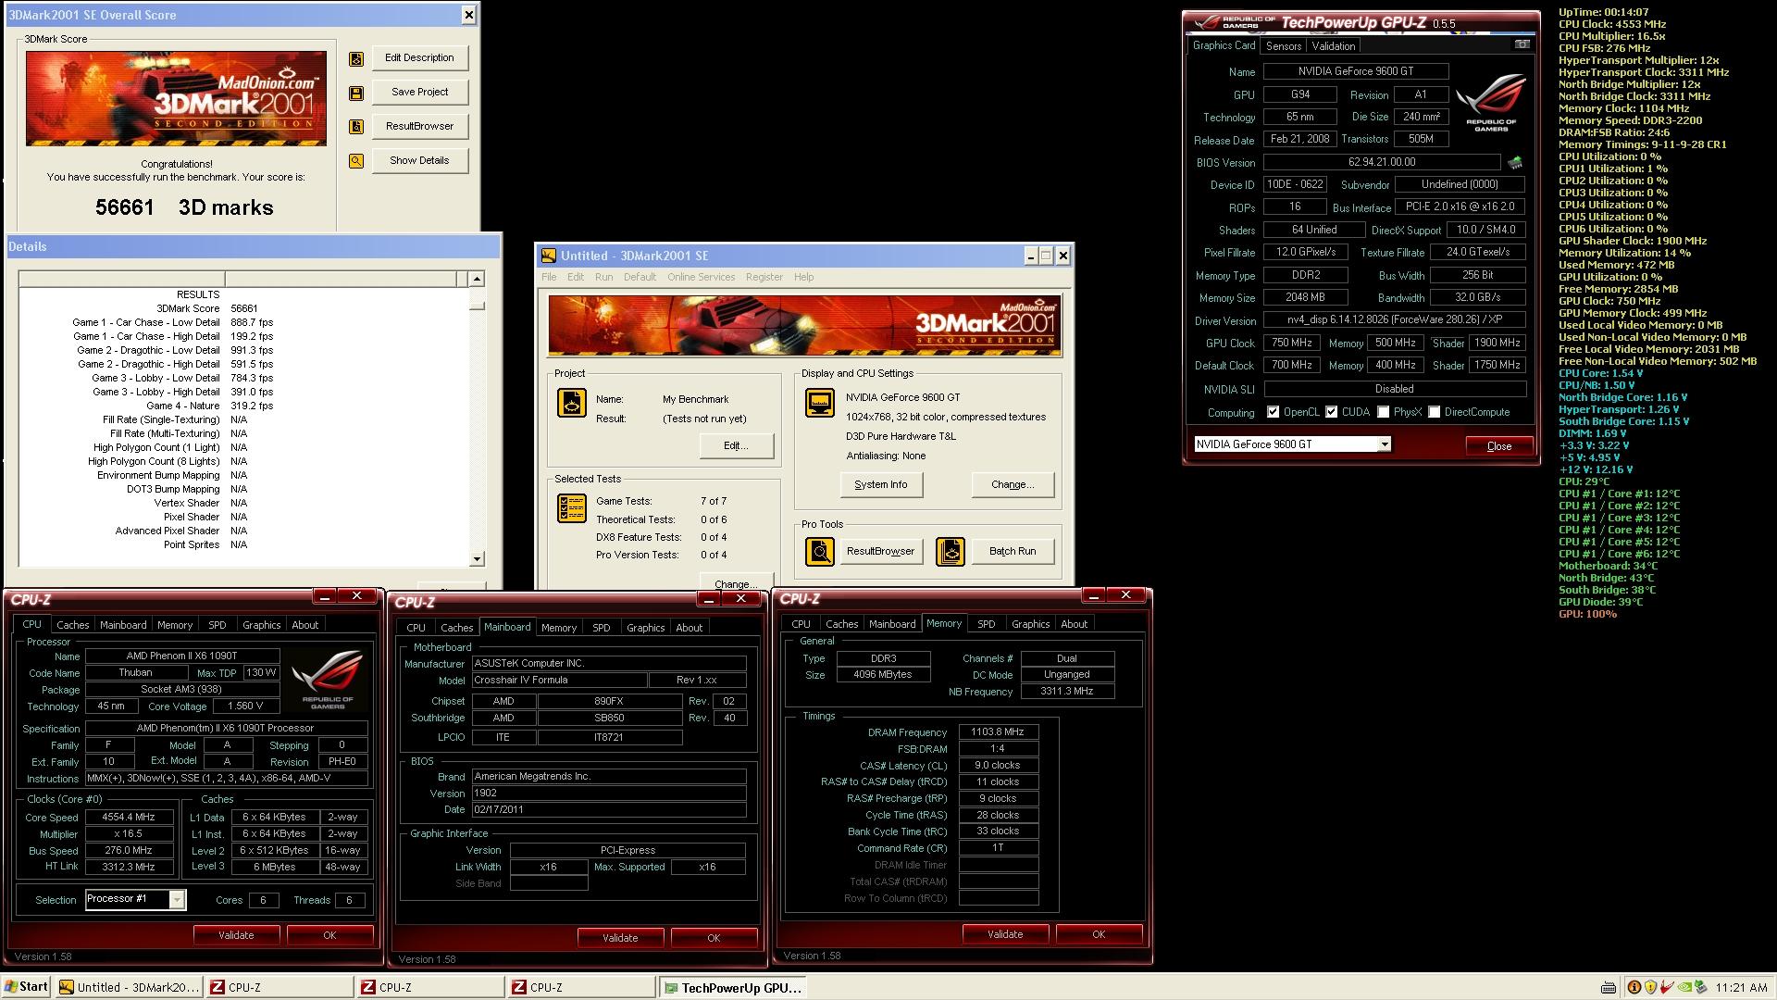Switch to Caches tab in the CPU-Z processor window
The image size is (1777, 1000).
72,625
